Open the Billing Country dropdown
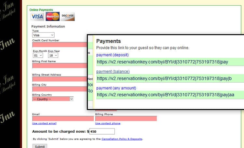Viewport: 244px width, 148px height. [x=53, y=99]
